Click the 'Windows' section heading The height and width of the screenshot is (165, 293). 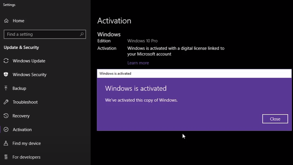click(x=109, y=35)
